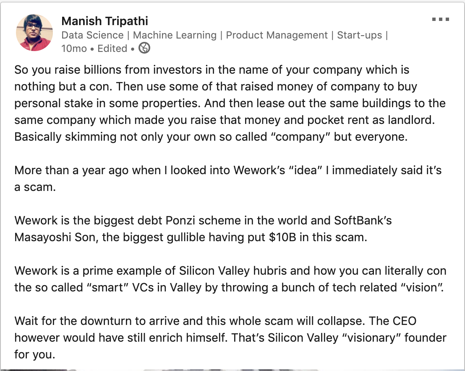Click the globe public visibility icon
The width and height of the screenshot is (465, 371).
pos(144,49)
